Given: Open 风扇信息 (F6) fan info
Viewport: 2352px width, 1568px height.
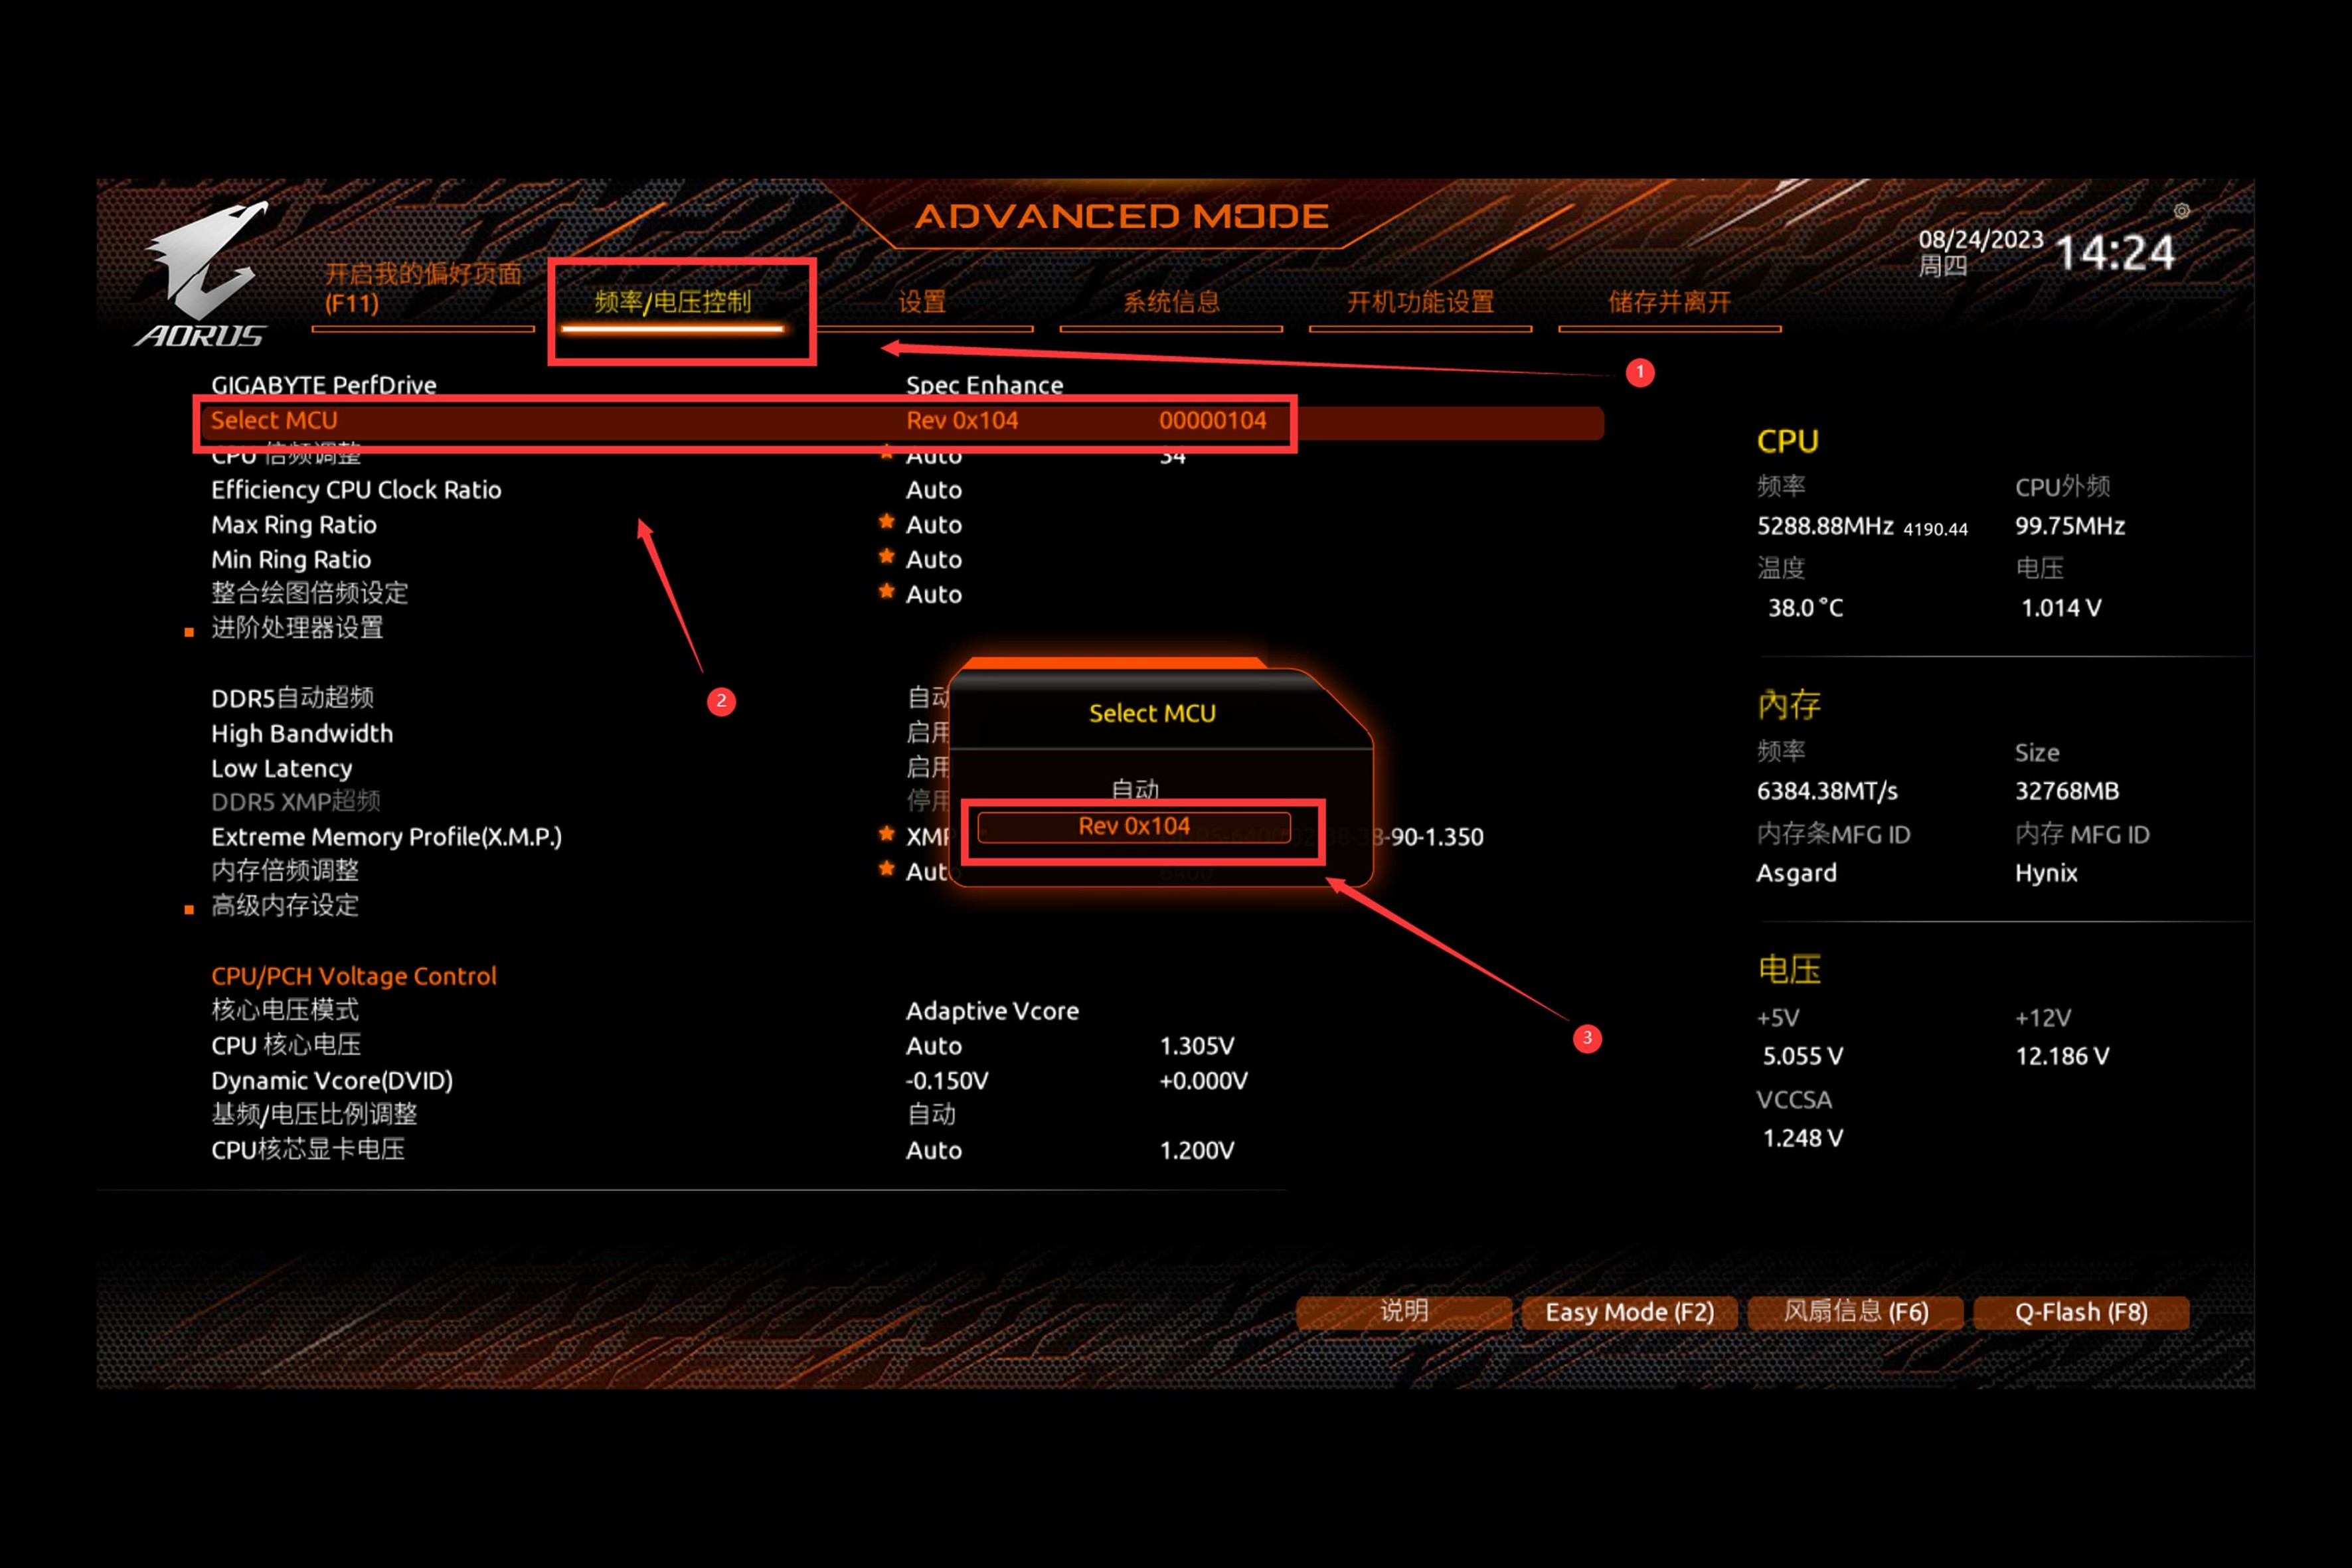Looking at the screenshot, I should [x=1855, y=1312].
